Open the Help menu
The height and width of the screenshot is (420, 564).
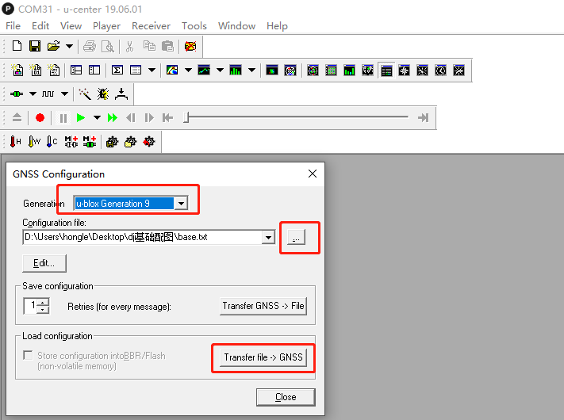[x=277, y=26]
